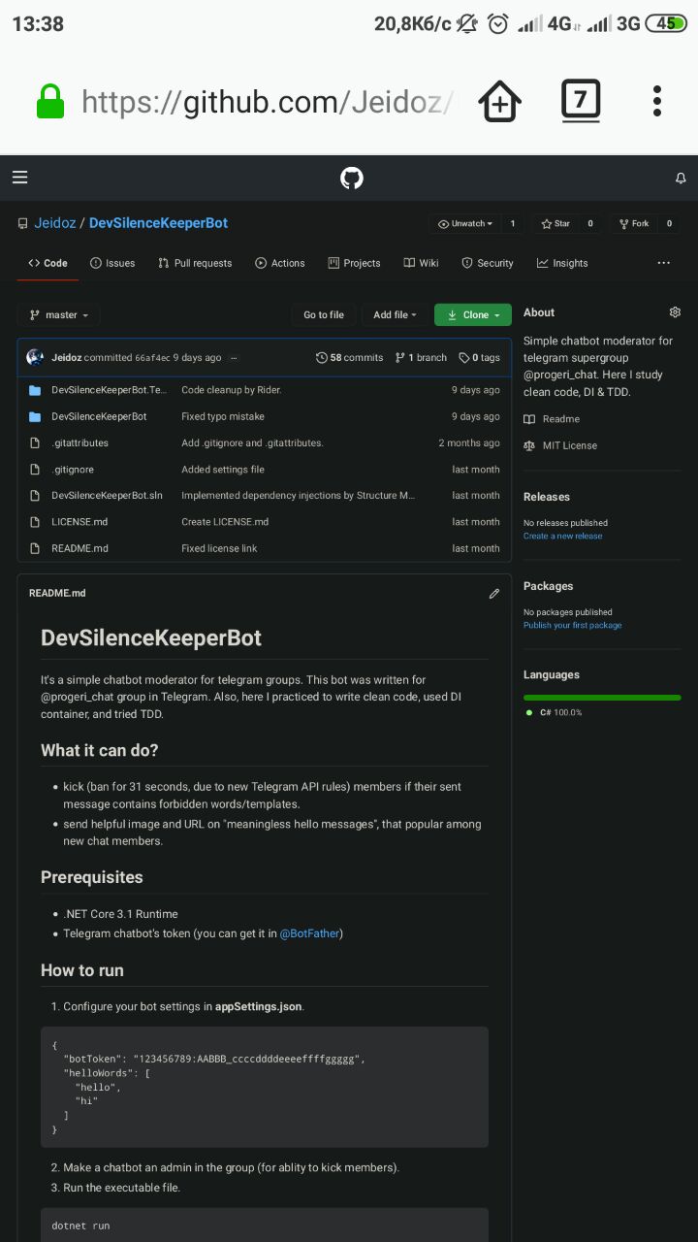The width and height of the screenshot is (698, 1242).
Task: Open DevSilenceKeeperBot.sln file
Action: point(107,495)
